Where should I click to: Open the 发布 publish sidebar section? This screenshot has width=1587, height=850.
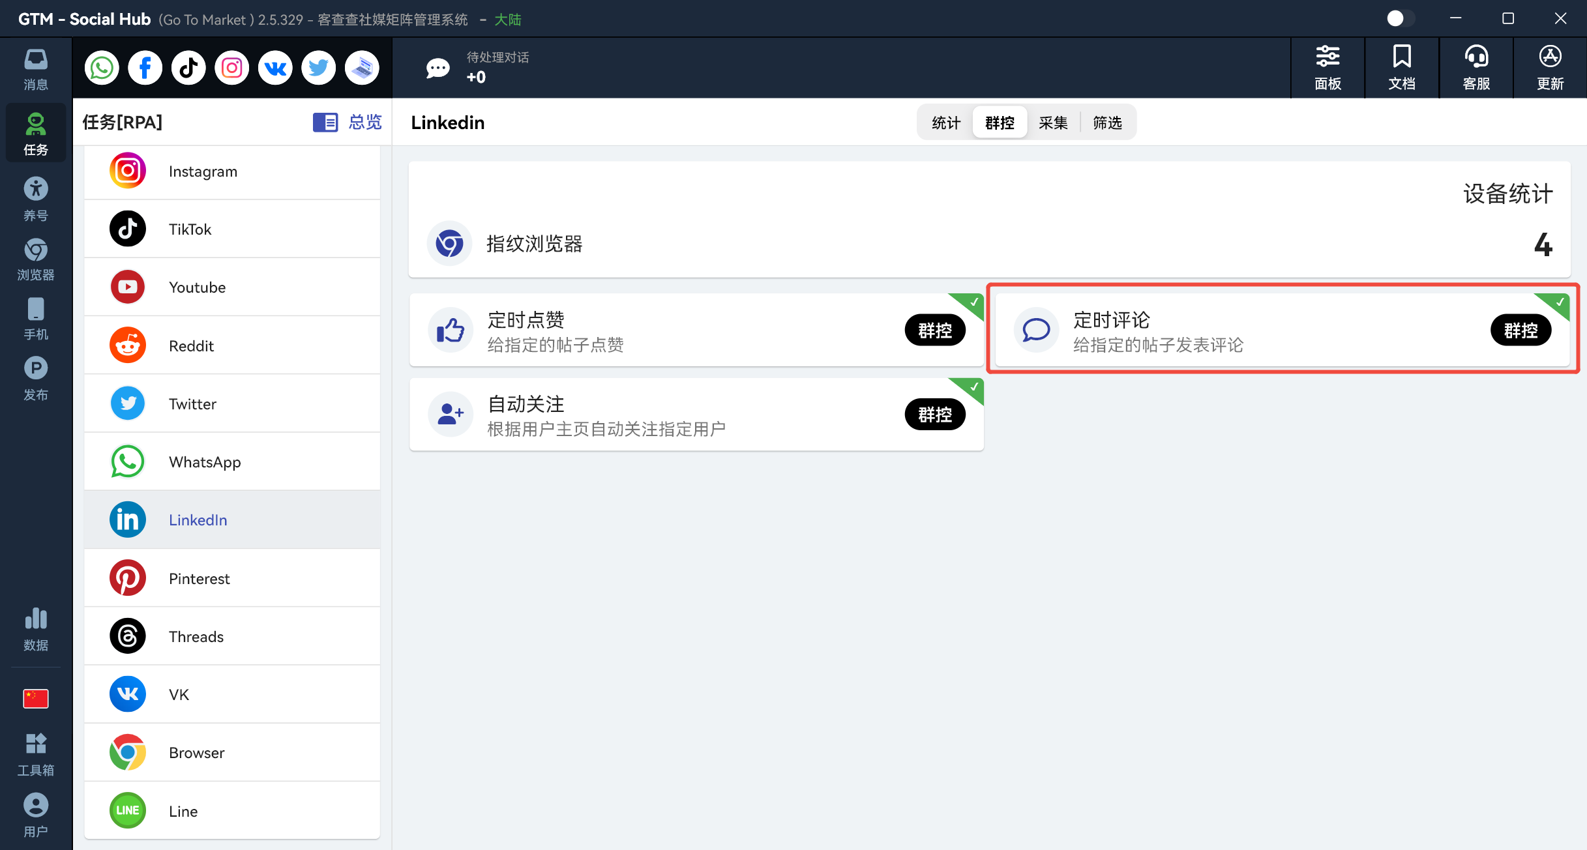tap(36, 379)
